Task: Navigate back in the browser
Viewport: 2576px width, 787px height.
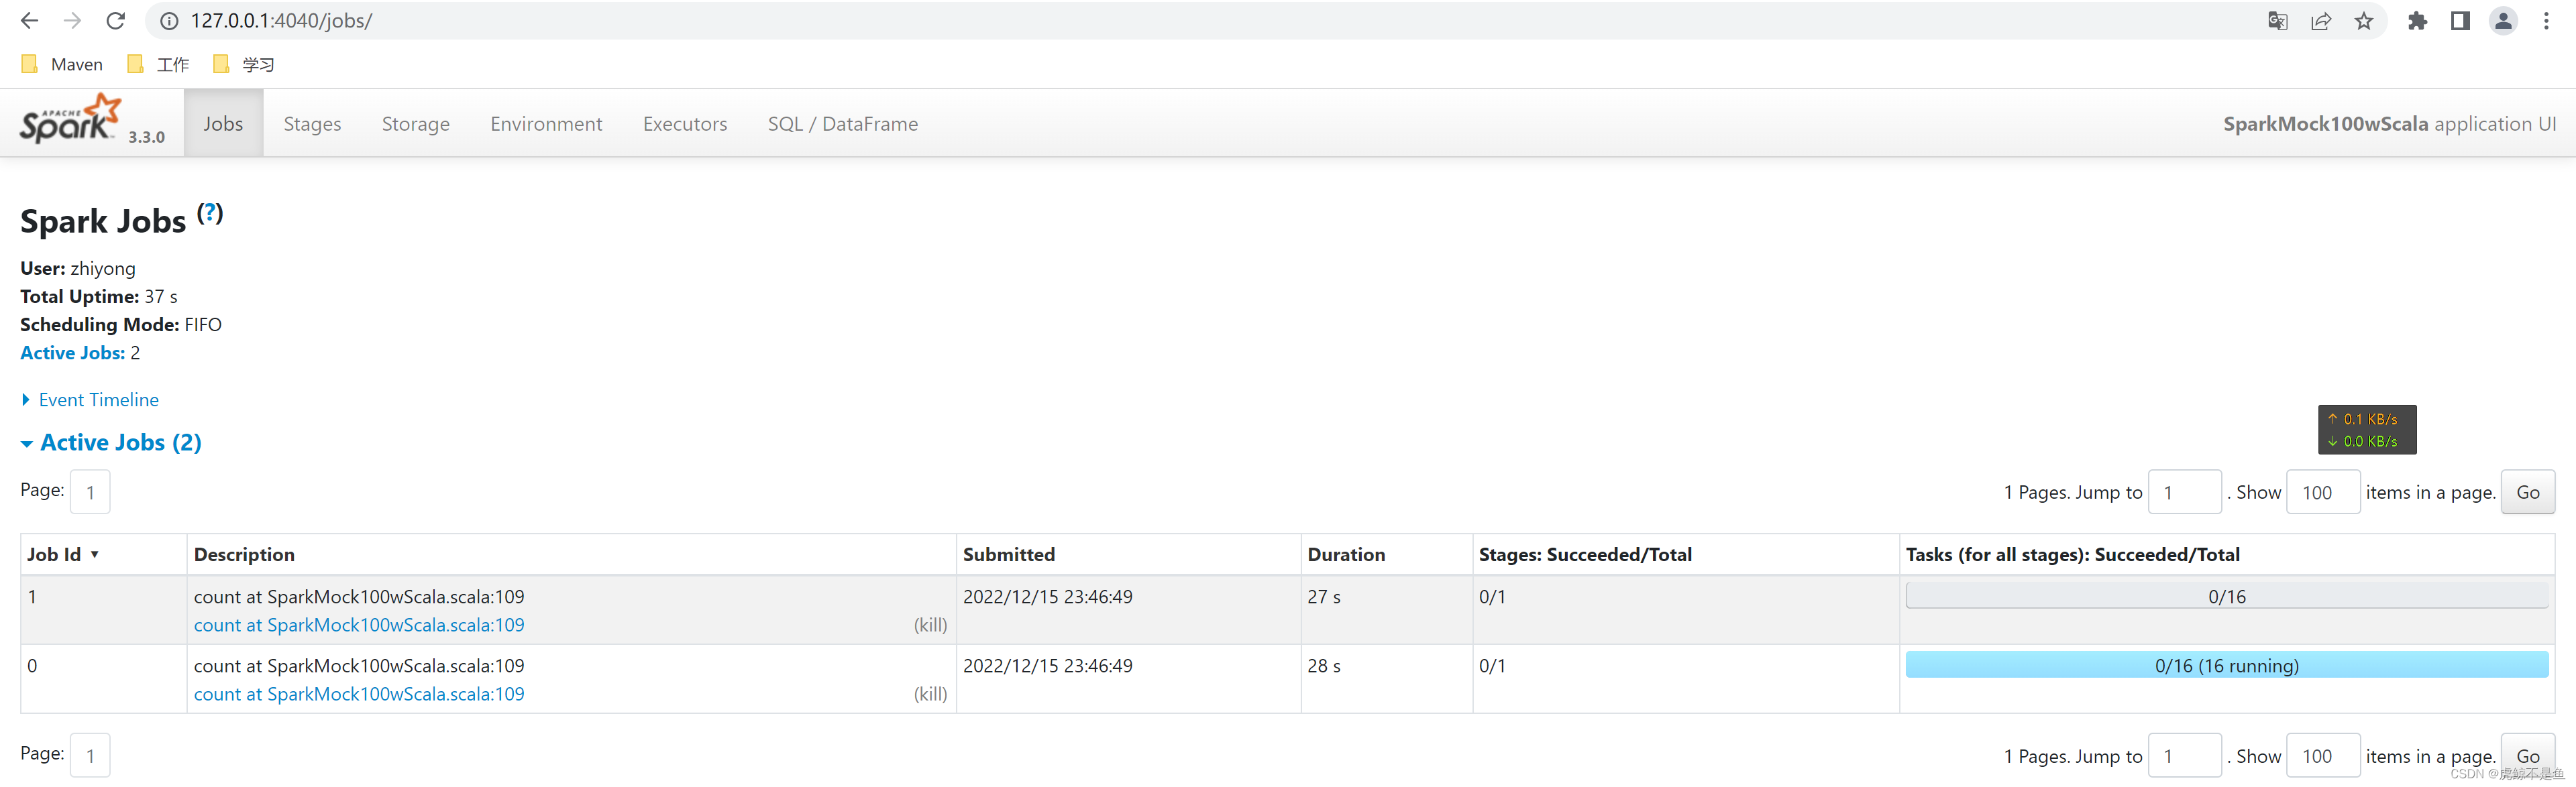Action: point(28,20)
